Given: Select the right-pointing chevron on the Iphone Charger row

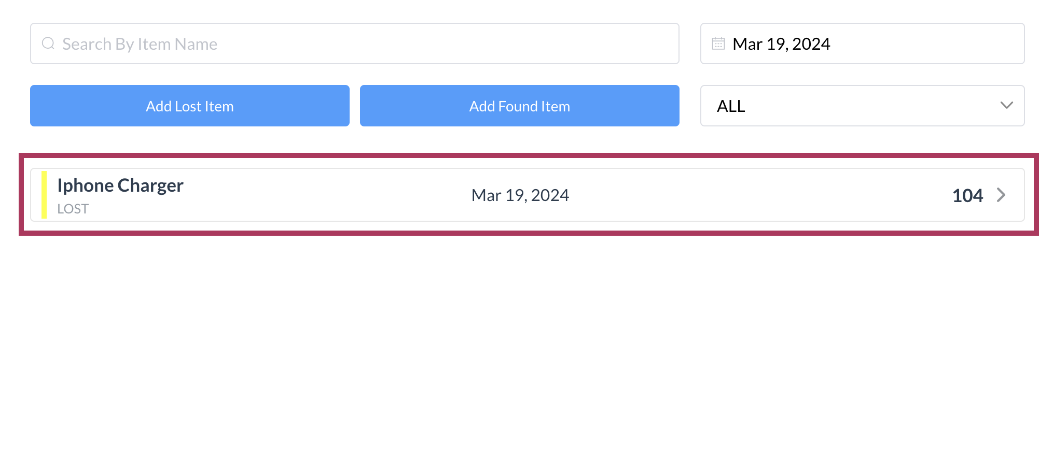Looking at the screenshot, I should coord(1001,195).
